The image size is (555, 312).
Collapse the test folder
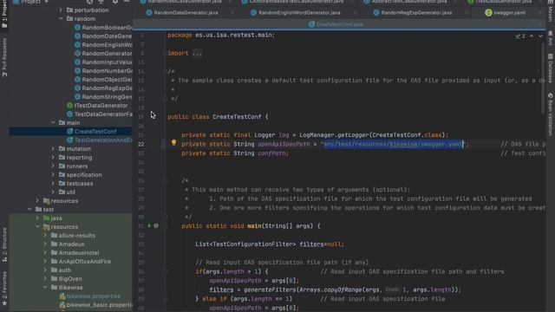(x=29, y=210)
